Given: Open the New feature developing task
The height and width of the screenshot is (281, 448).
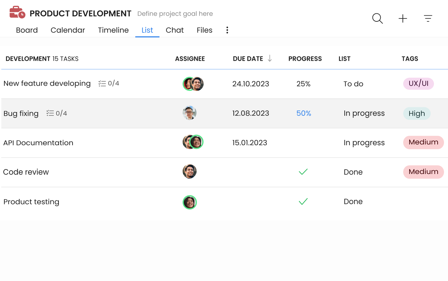Looking at the screenshot, I should [x=47, y=83].
